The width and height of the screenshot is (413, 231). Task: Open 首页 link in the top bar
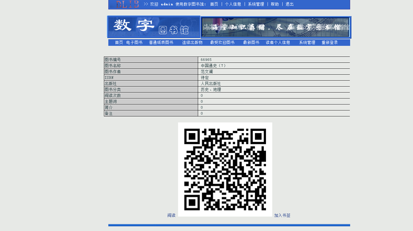214,4
